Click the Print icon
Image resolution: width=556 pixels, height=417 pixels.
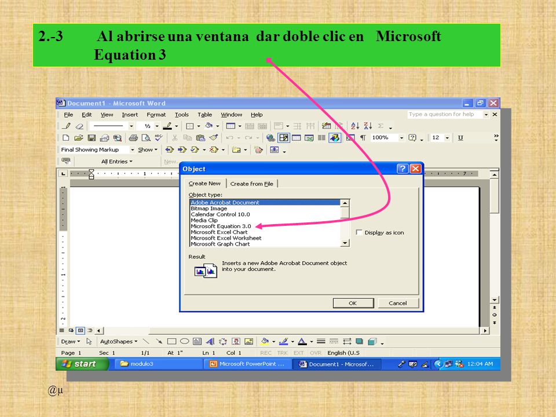133,138
